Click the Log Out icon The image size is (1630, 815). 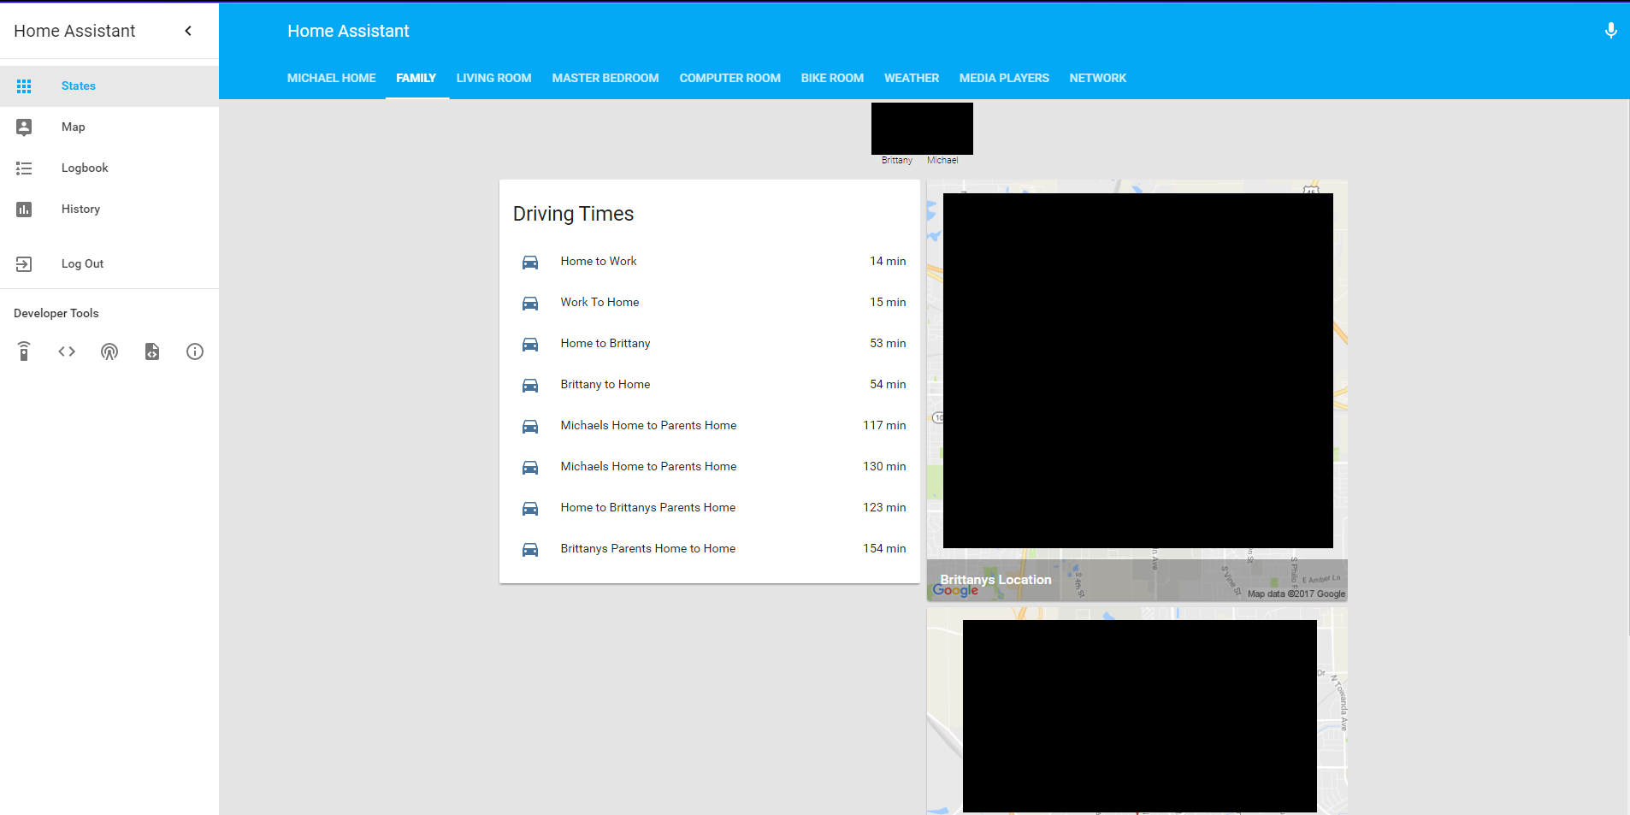(24, 264)
